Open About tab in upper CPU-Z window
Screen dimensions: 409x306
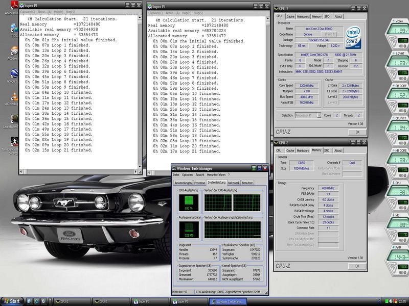click(x=338, y=16)
